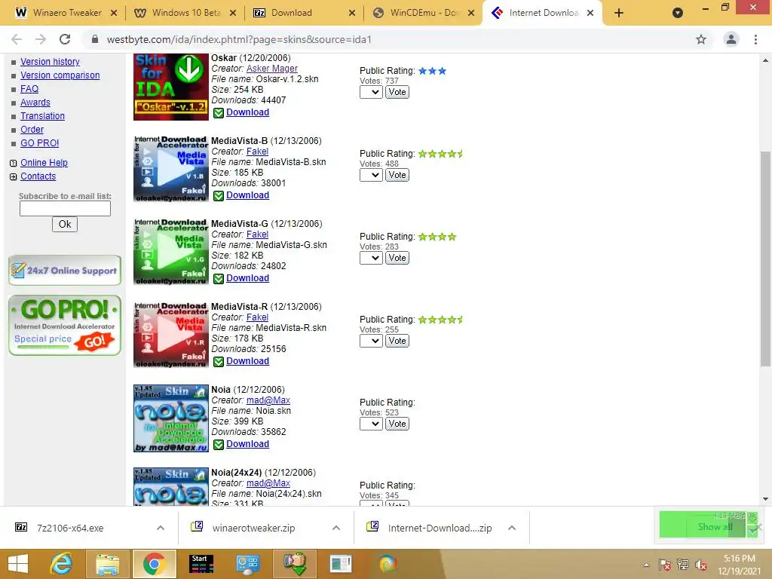This screenshot has width=772, height=579.
Task: Open the Windows Start button
Action: (18, 564)
